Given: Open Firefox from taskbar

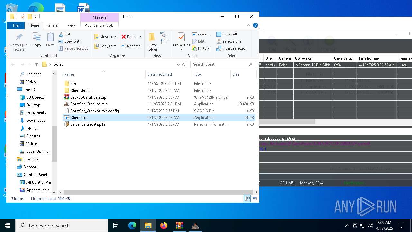Looking at the screenshot, I should pyautogui.click(x=164, y=226).
